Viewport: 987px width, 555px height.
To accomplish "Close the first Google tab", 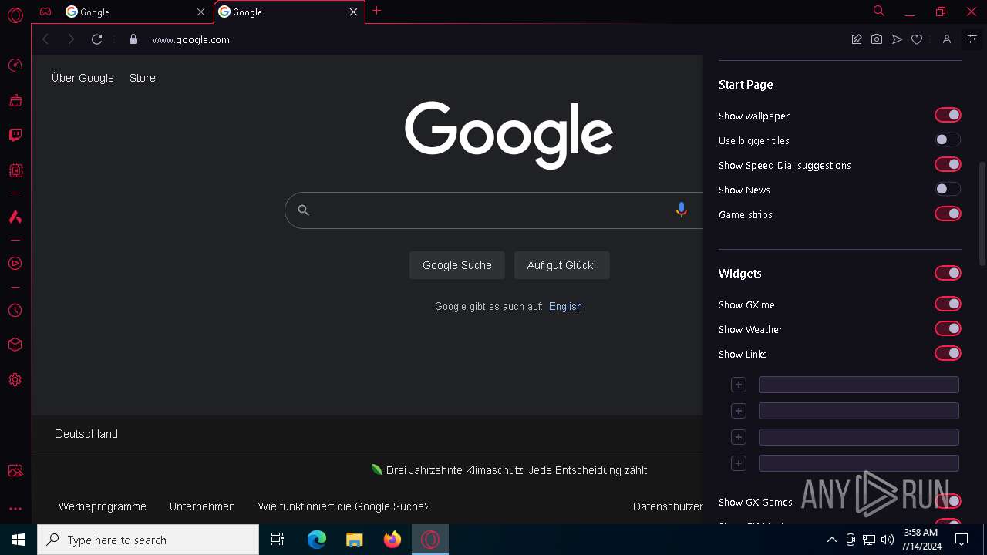I will (x=200, y=12).
